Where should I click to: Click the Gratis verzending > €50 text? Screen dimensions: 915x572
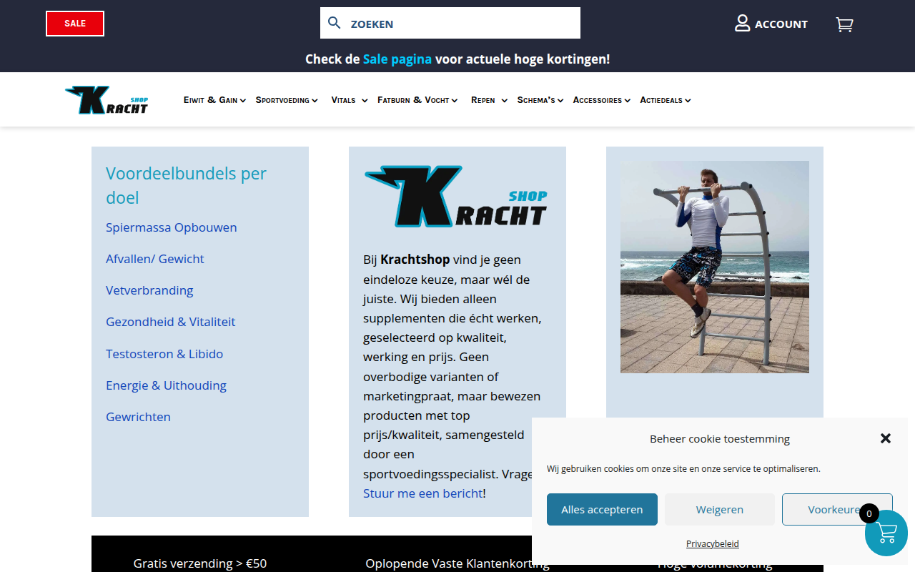click(200, 563)
